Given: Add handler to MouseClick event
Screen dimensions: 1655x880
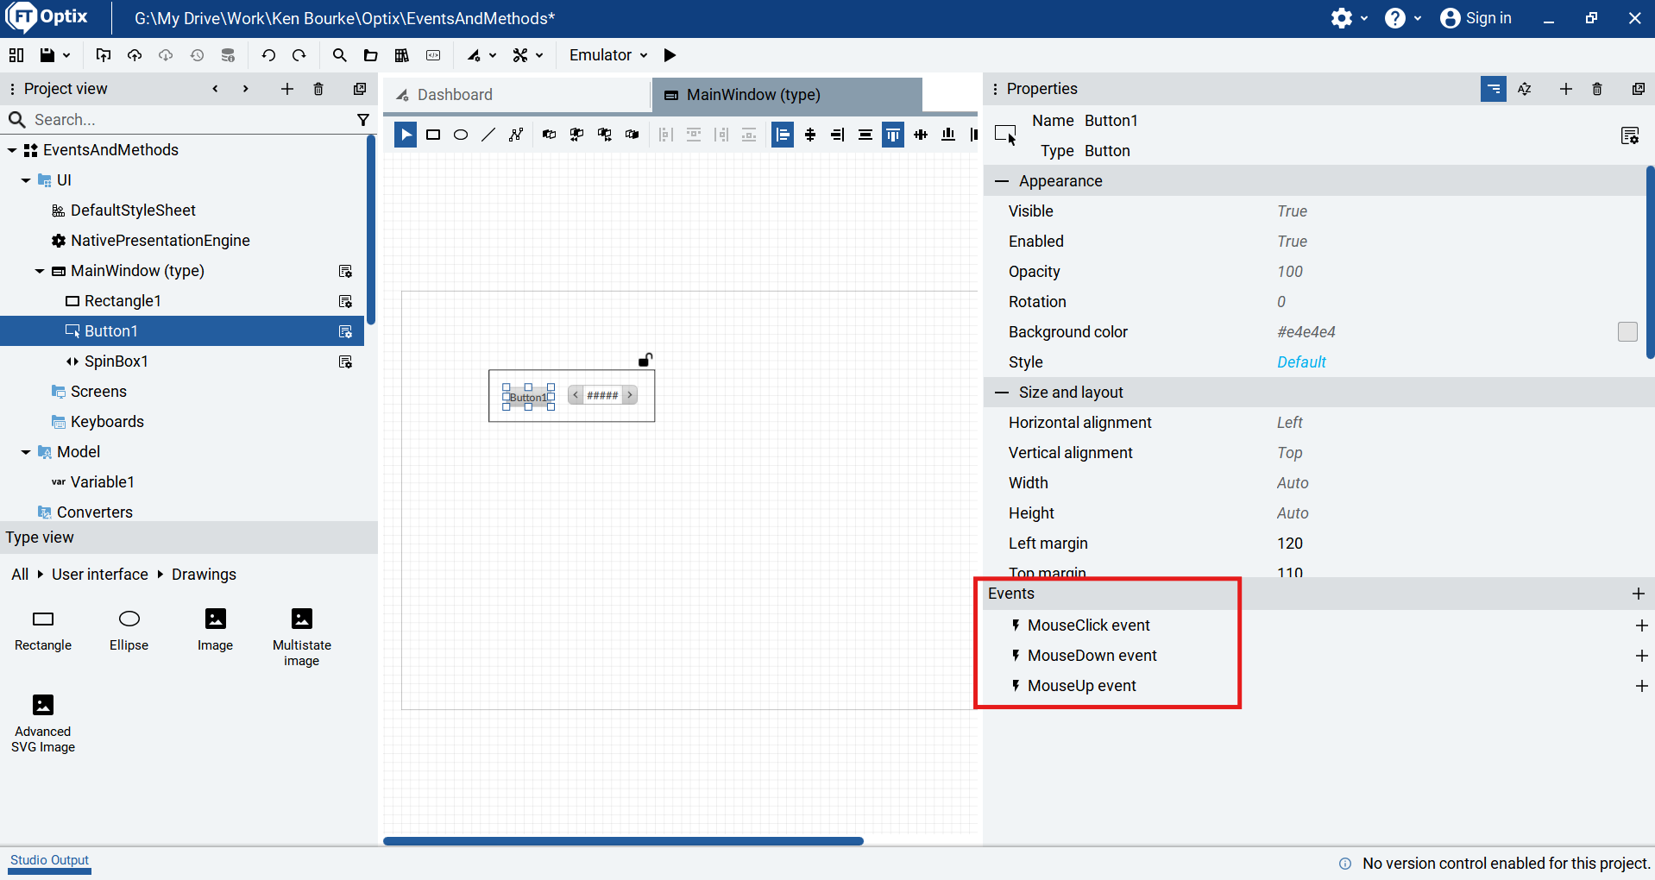Looking at the screenshot, I should pos(1641,625).
